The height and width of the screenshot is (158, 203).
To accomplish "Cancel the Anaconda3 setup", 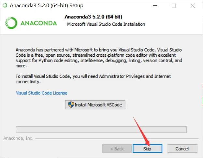I will tap(182, 149).
